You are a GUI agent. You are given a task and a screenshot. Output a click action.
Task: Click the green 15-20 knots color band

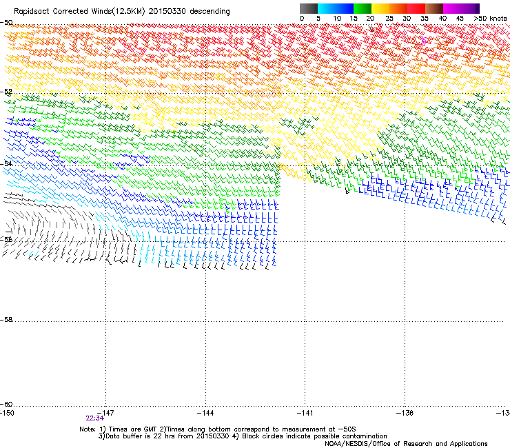[363, 8]
